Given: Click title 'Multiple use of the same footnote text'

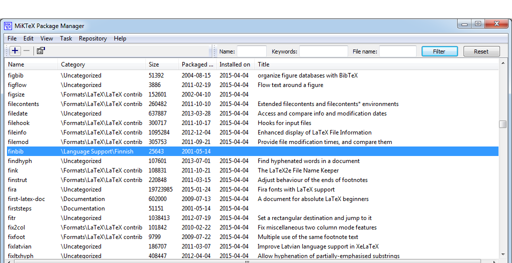Looking at the screenshot, I should [308, 237].
